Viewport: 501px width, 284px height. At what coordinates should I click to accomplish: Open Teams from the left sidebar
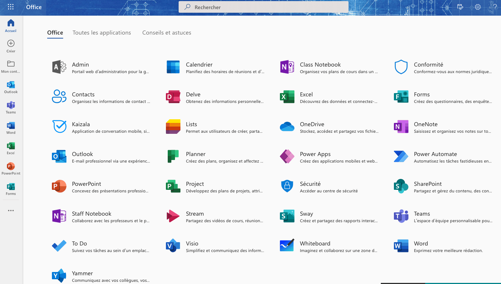[x=11, y=107]
